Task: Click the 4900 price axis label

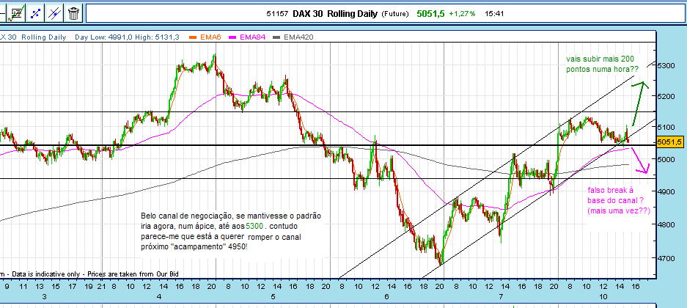Action: point(666,191)
